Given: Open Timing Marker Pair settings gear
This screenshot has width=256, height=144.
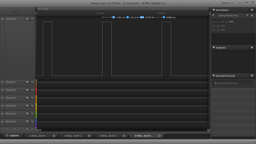Looking at the screenshot, I should tap(252, 15).
